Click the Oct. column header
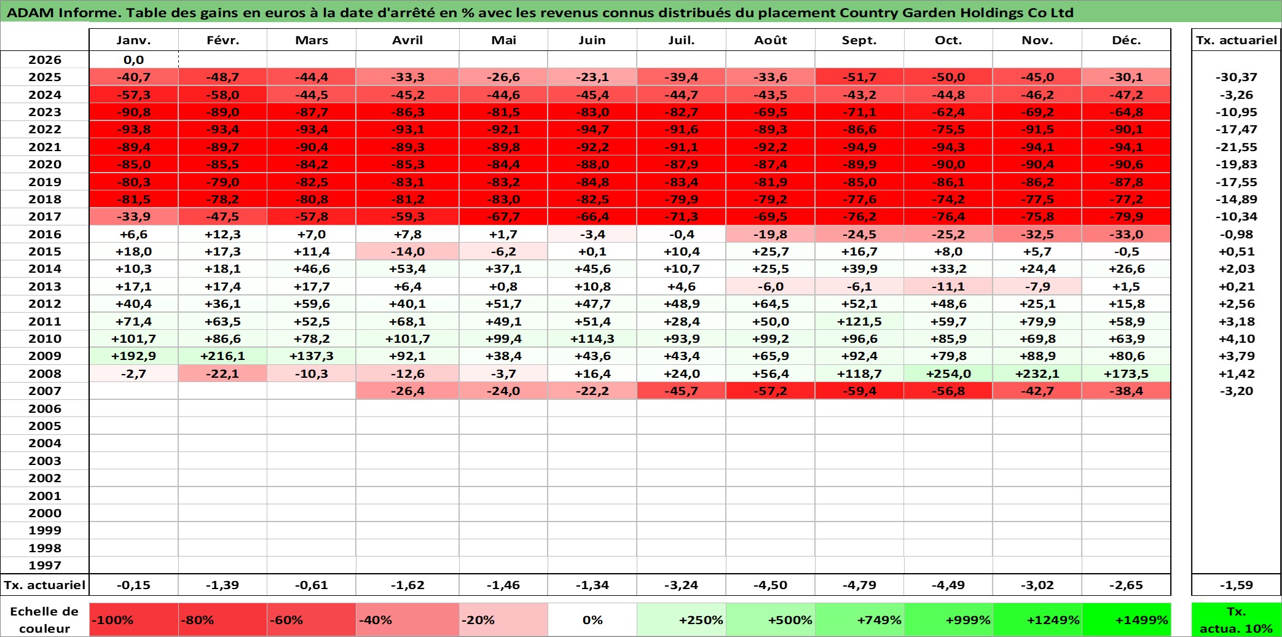1282x637 pixels. [x=948, y=40]
